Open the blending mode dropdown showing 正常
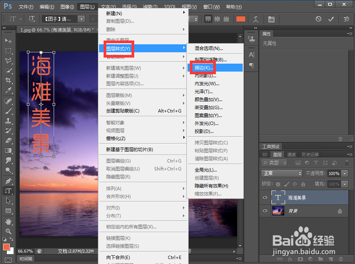Image resolution: width=355 pixels, height=264 pixels. coord(282,173)
